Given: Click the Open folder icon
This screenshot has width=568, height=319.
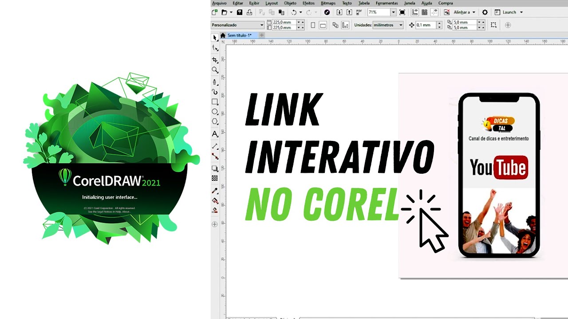Looking at the screenshot, I should coord(225,12).
